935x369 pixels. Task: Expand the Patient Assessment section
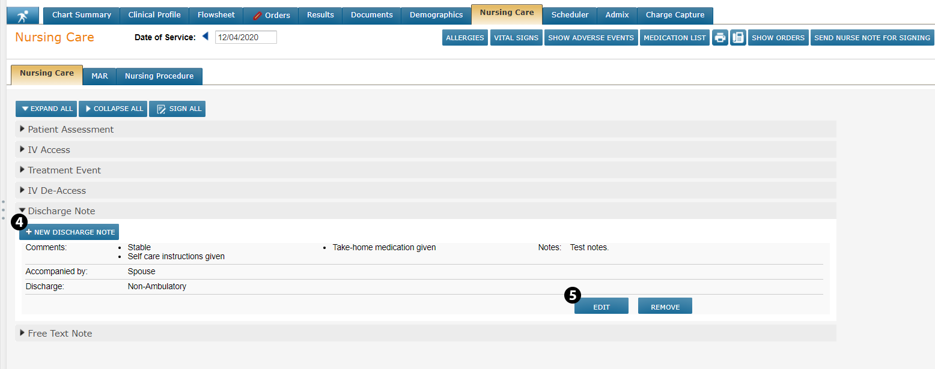70,129
